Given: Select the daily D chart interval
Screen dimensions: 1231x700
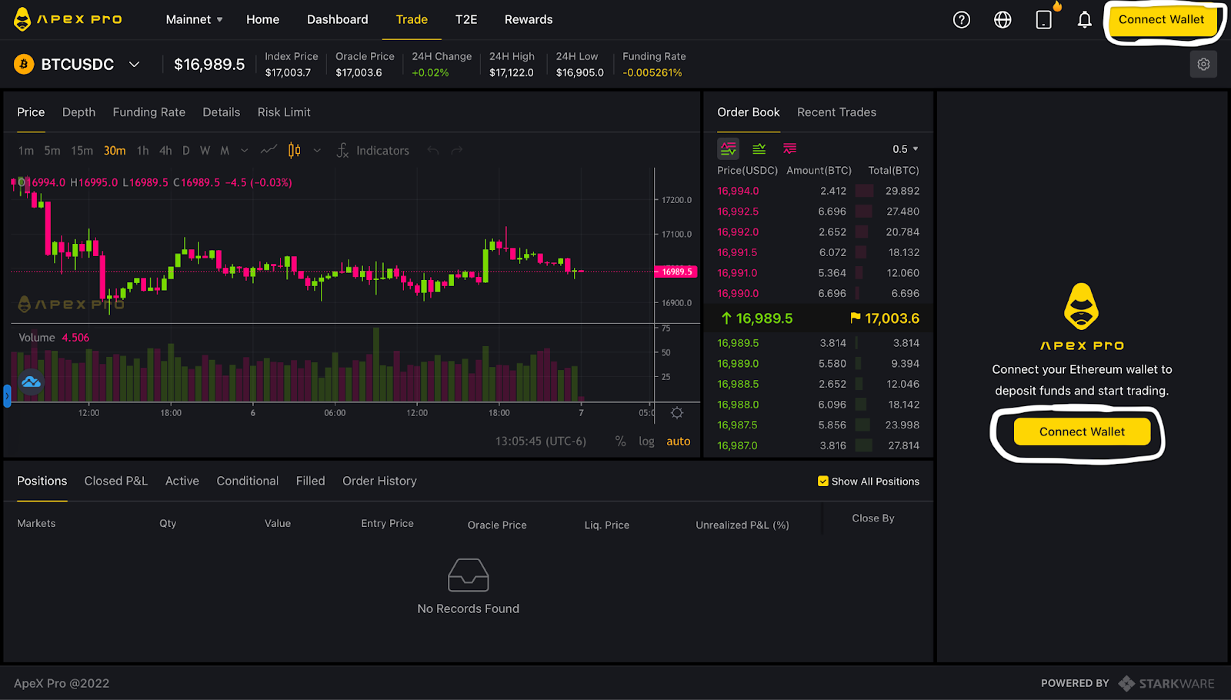Looking at the screenshot, I should point(185,151).
